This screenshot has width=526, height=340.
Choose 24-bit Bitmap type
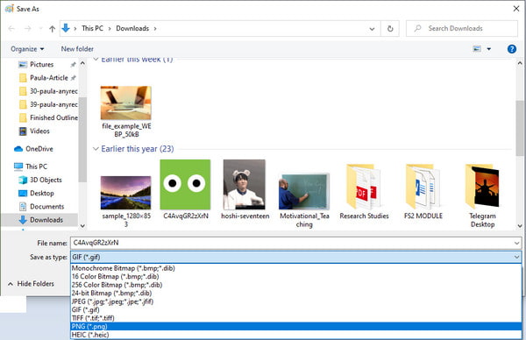296,293
